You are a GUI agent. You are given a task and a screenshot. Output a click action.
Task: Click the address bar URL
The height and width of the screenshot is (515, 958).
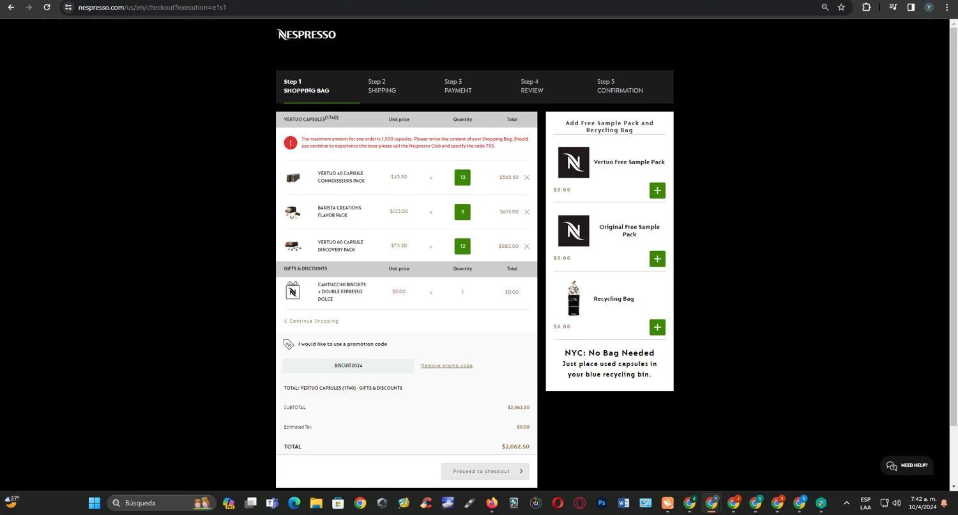pos(152,7)
